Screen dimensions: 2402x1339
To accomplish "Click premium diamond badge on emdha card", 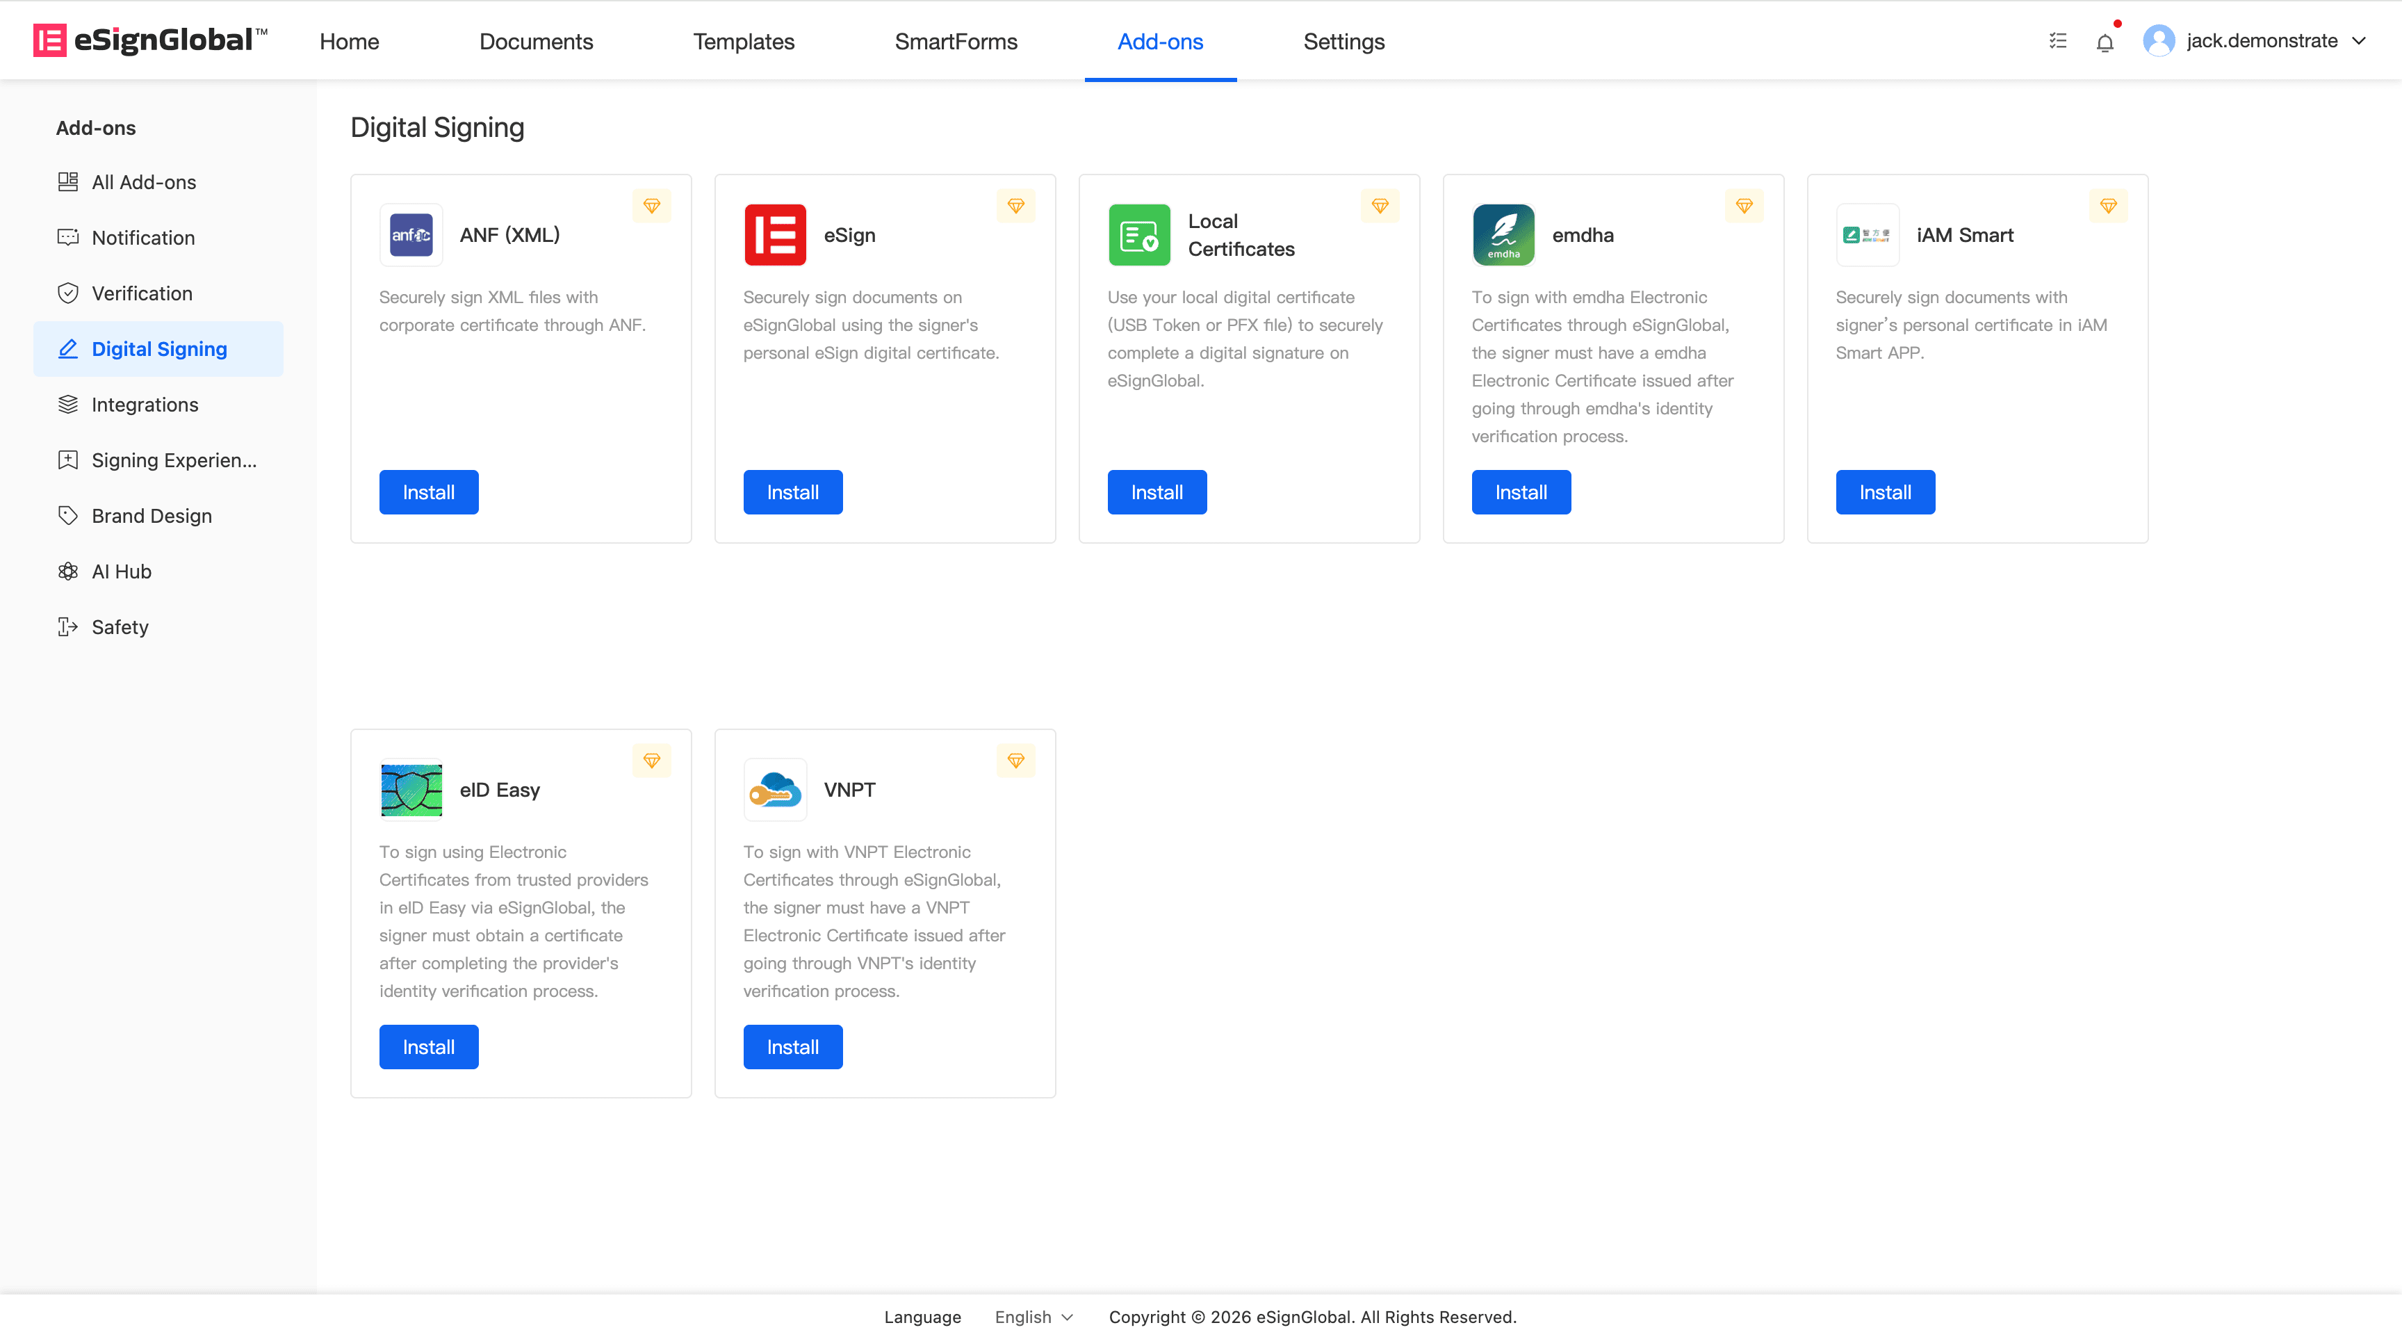I will [1745, 206].
